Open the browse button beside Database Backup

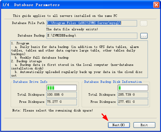[x=144, y=36]
